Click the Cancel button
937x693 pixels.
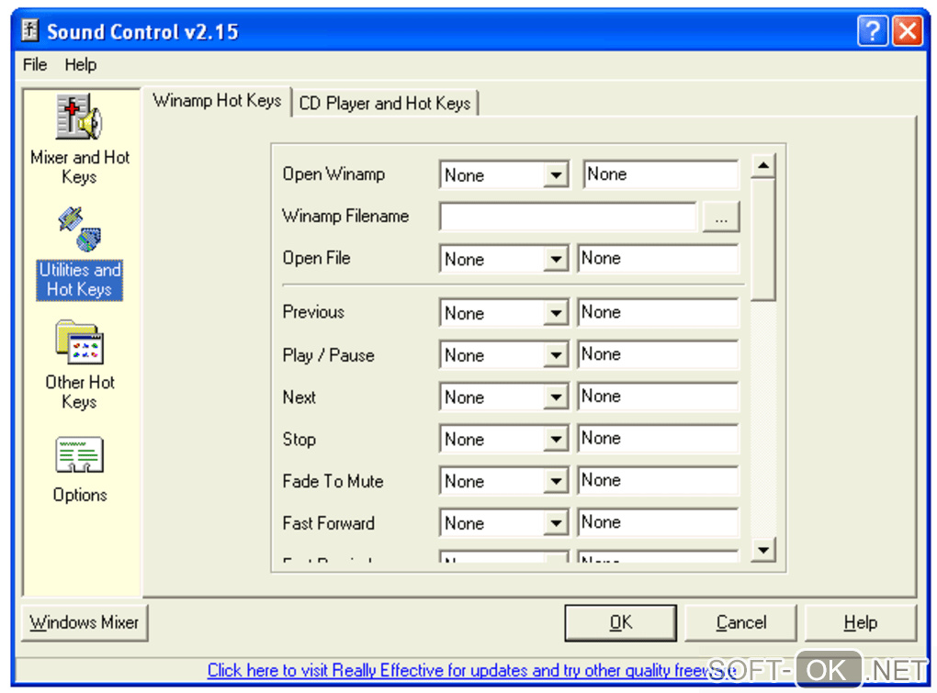coord(740,622)
